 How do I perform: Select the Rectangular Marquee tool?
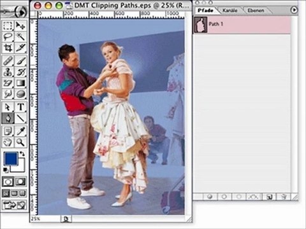point(8,25)
